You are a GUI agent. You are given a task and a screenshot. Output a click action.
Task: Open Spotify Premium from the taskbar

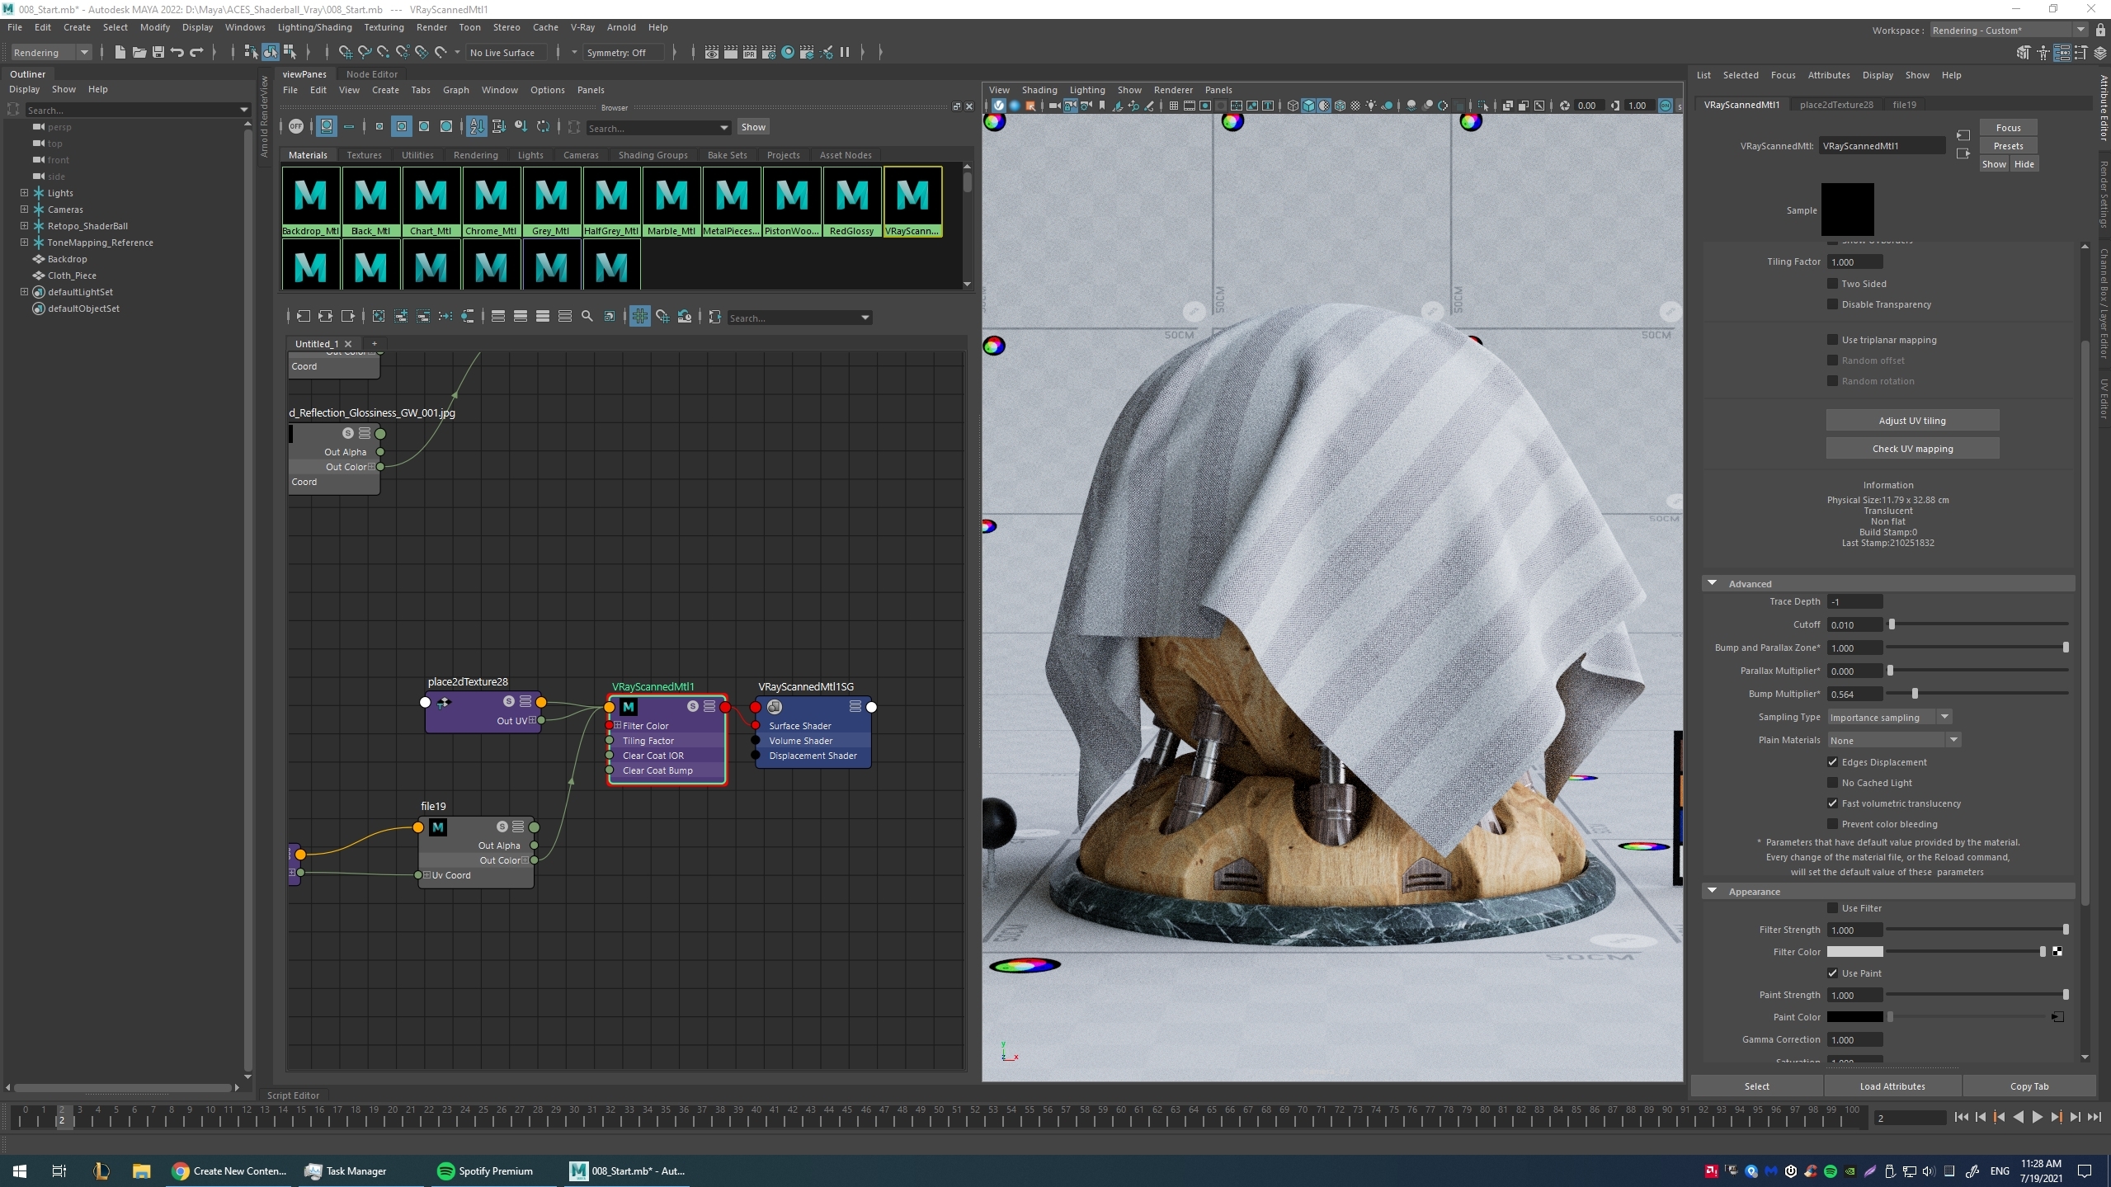point(485,1171)
